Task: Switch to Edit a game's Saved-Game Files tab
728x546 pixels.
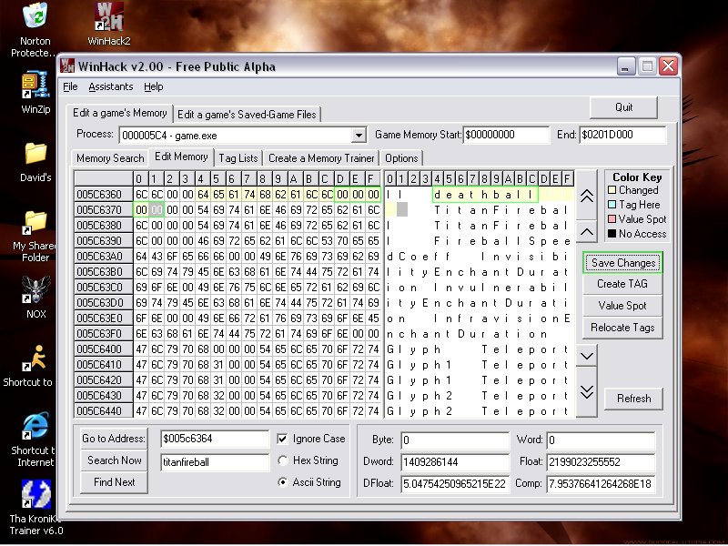Action: [x=247, y=115]
